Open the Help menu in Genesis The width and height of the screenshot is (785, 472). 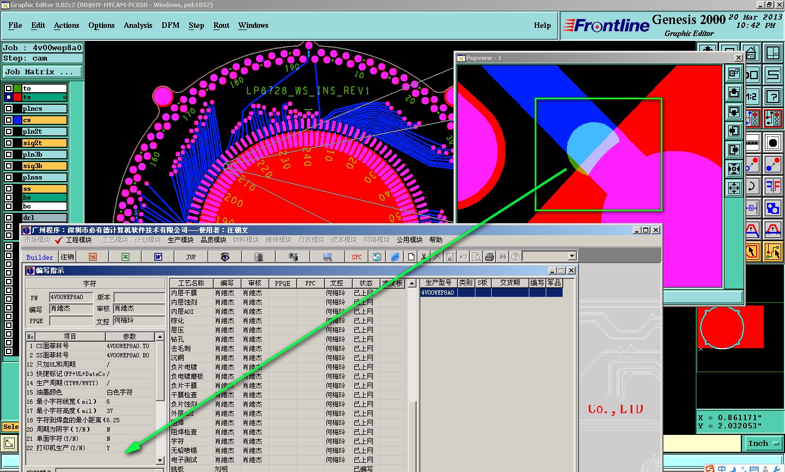542,25
